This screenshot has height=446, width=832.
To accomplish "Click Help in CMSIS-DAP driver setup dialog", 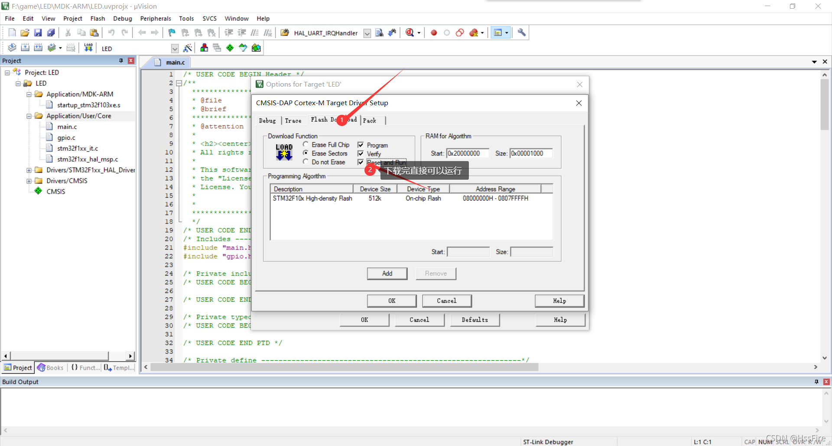I will [x=559, y=301].
